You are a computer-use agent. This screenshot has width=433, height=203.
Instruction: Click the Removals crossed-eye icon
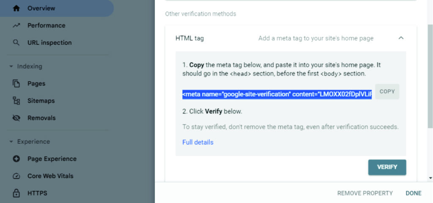[16, 118]
